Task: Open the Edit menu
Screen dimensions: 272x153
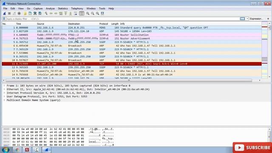Action: pos(13,8)
